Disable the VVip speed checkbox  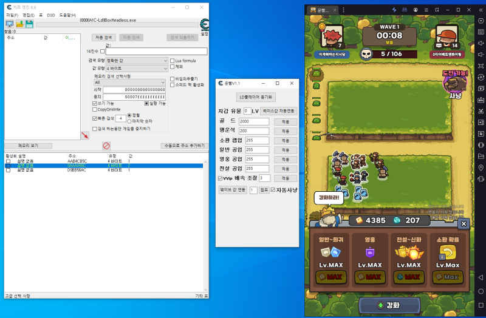pyautogui.click(x=221, y=178)
